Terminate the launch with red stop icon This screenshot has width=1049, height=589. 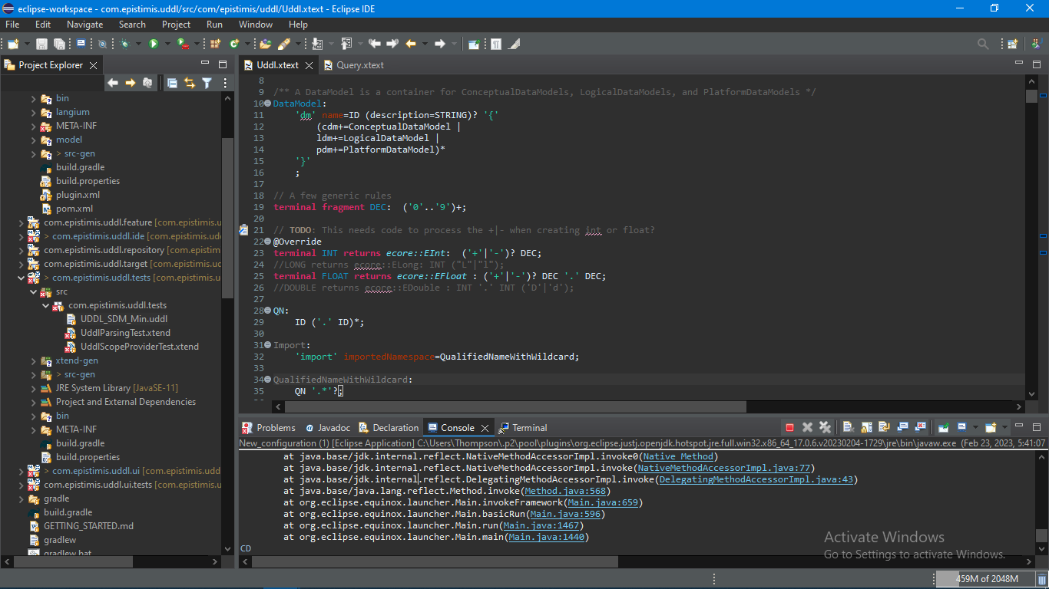click(x=789, y=427)
